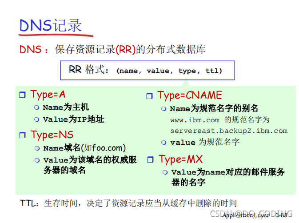Image resolution: width=299 pixels, height=223 pixels.
Task: Select the text "器的名字"
Action: pyautogui.click(x=188, y=182)
